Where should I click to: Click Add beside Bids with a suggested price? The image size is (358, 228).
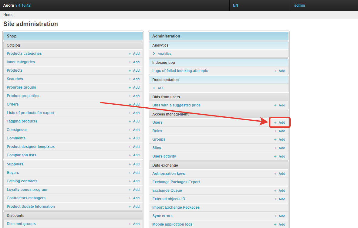click(x=280, y=105)
